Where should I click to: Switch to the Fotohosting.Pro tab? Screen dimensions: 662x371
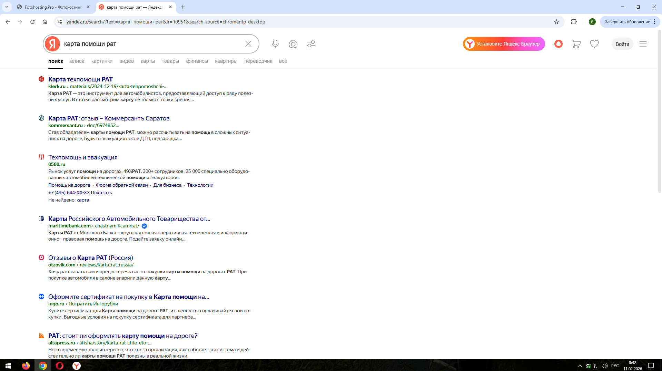pos(53,7)
